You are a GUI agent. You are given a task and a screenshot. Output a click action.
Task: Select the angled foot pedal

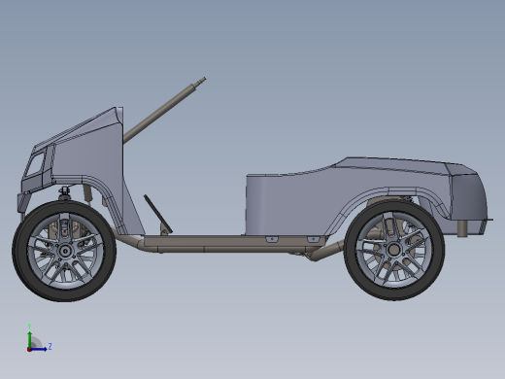(157, 214)
